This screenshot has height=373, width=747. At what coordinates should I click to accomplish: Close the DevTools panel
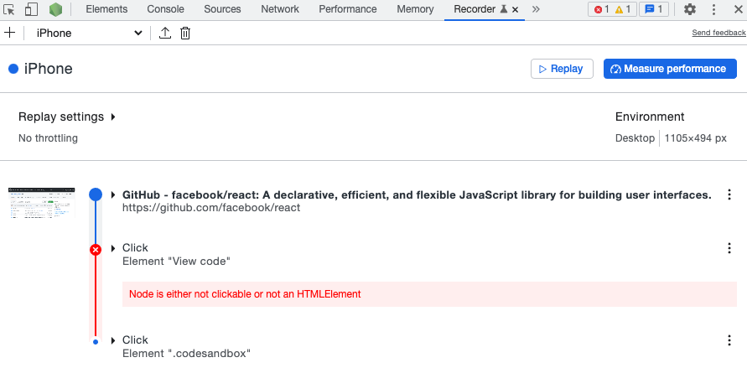[x=738, y=9]
